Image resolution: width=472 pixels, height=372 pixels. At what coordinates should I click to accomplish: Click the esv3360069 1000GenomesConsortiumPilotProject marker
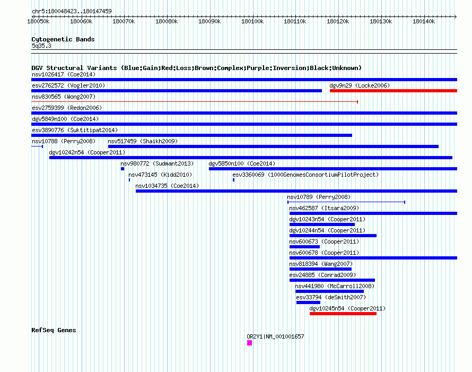click(233, 180)
